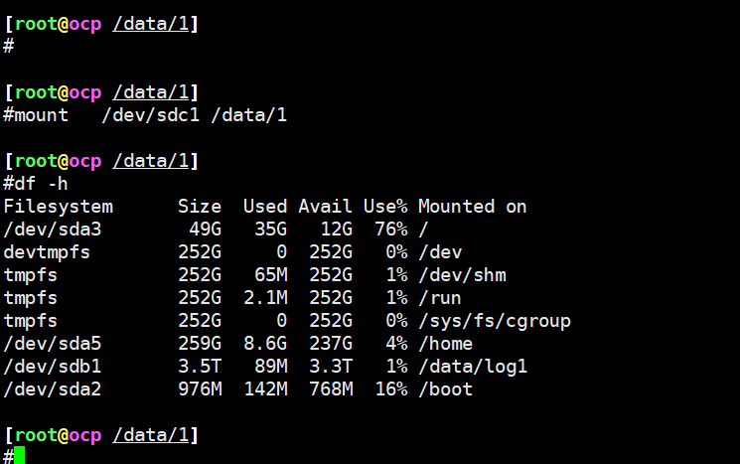Click the 'df -h' command text
Viewport: 740px width, 464px height.
tap(42, 184)
